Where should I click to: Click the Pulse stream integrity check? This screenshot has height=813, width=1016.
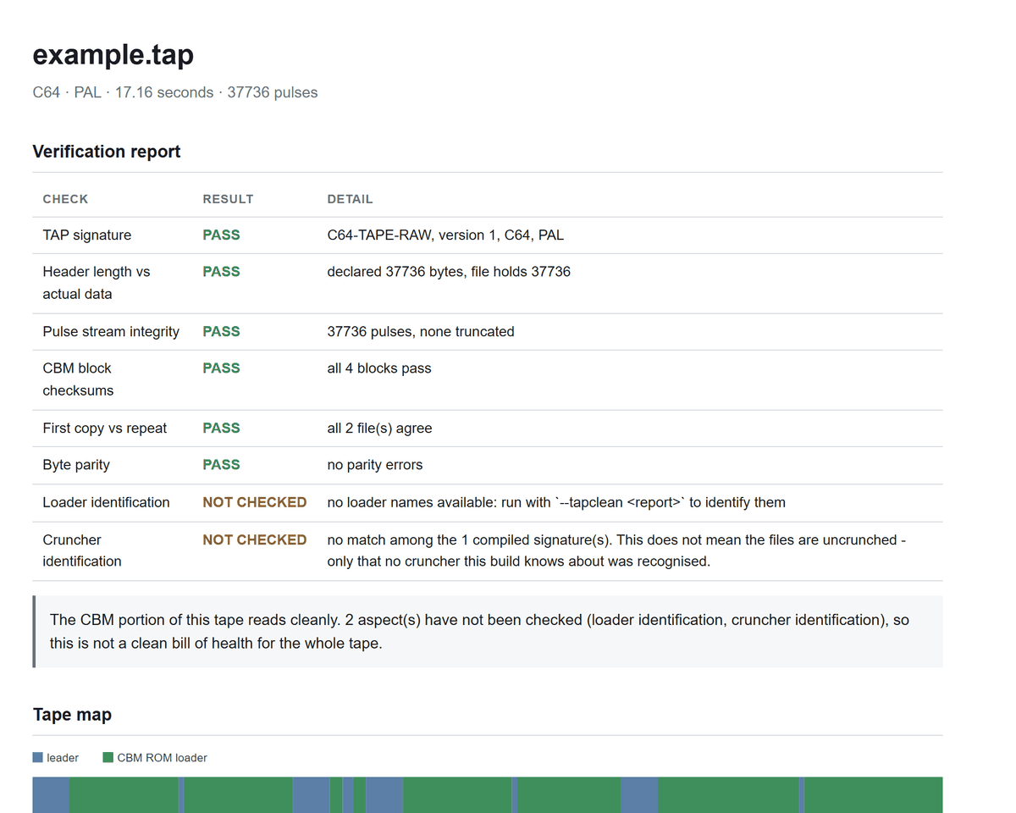(111, 332)
